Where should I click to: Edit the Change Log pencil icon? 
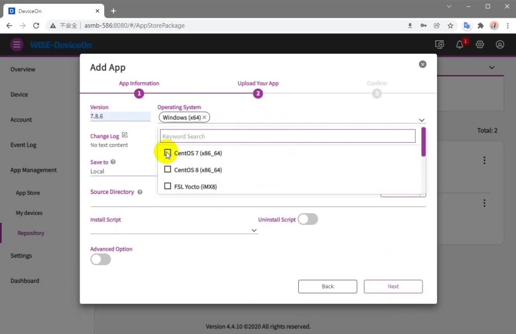[125, 135]
